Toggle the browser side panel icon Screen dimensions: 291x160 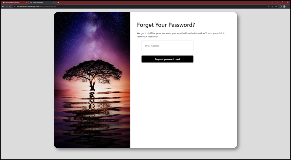(281, 6)
